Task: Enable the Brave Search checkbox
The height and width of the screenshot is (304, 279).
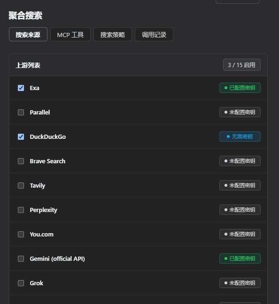Action: click(x=21, y=161)
